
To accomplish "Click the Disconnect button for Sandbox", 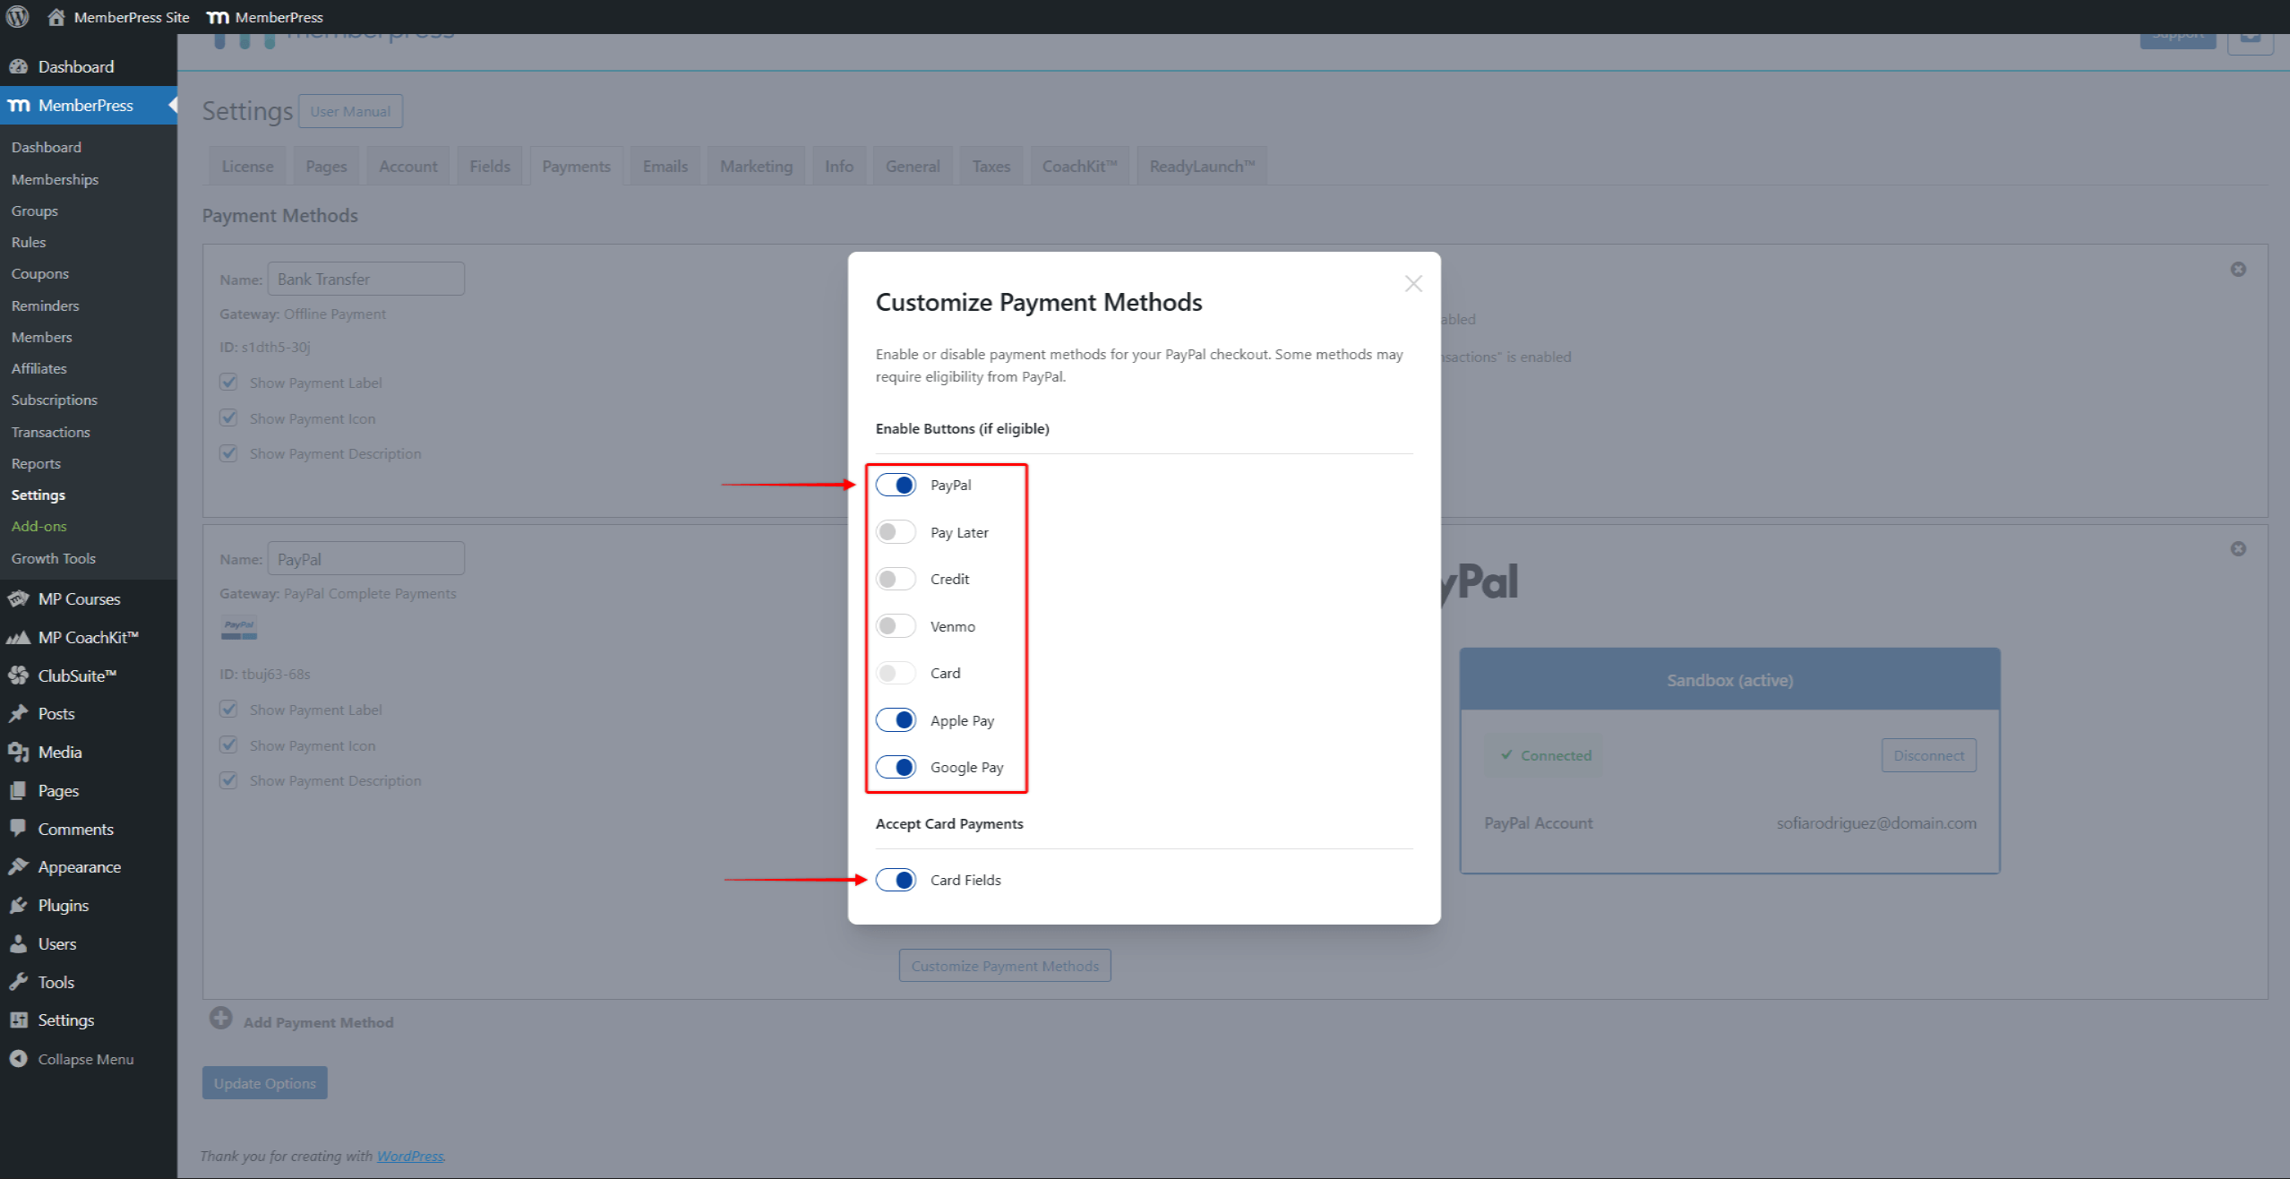I will [1927, 755].
